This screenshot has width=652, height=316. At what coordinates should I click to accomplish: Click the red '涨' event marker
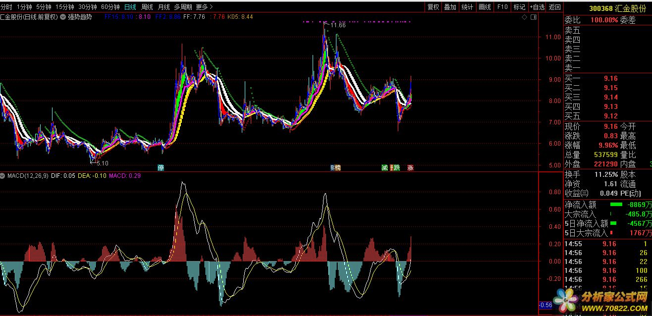coord(410,167)
